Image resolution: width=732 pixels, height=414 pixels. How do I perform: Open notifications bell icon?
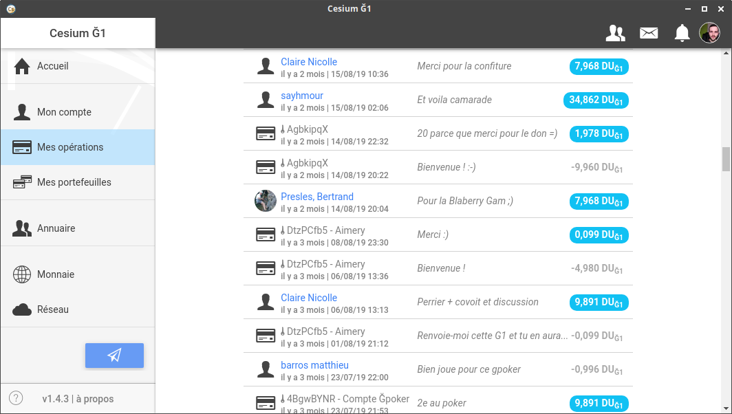[x=682, y=33]
